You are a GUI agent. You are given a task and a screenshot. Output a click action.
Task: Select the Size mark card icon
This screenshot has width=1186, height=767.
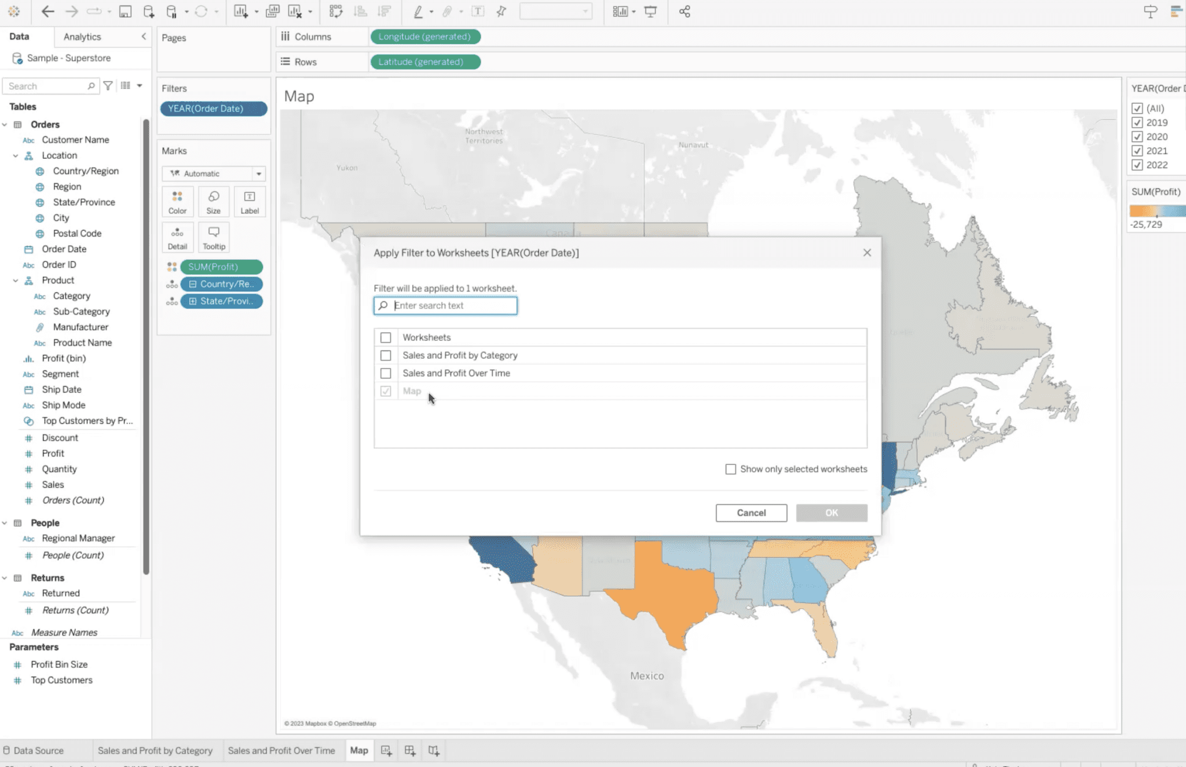click(x=213, y=200)
